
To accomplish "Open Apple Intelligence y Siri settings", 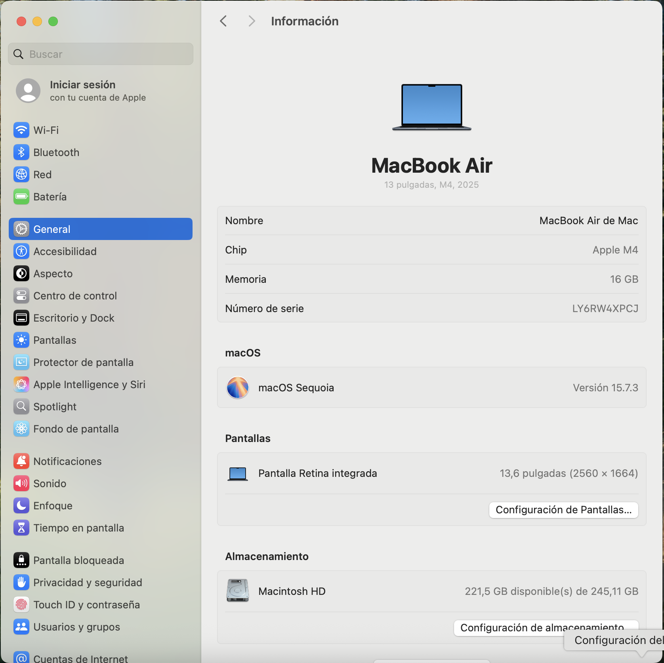I will 89,384.
